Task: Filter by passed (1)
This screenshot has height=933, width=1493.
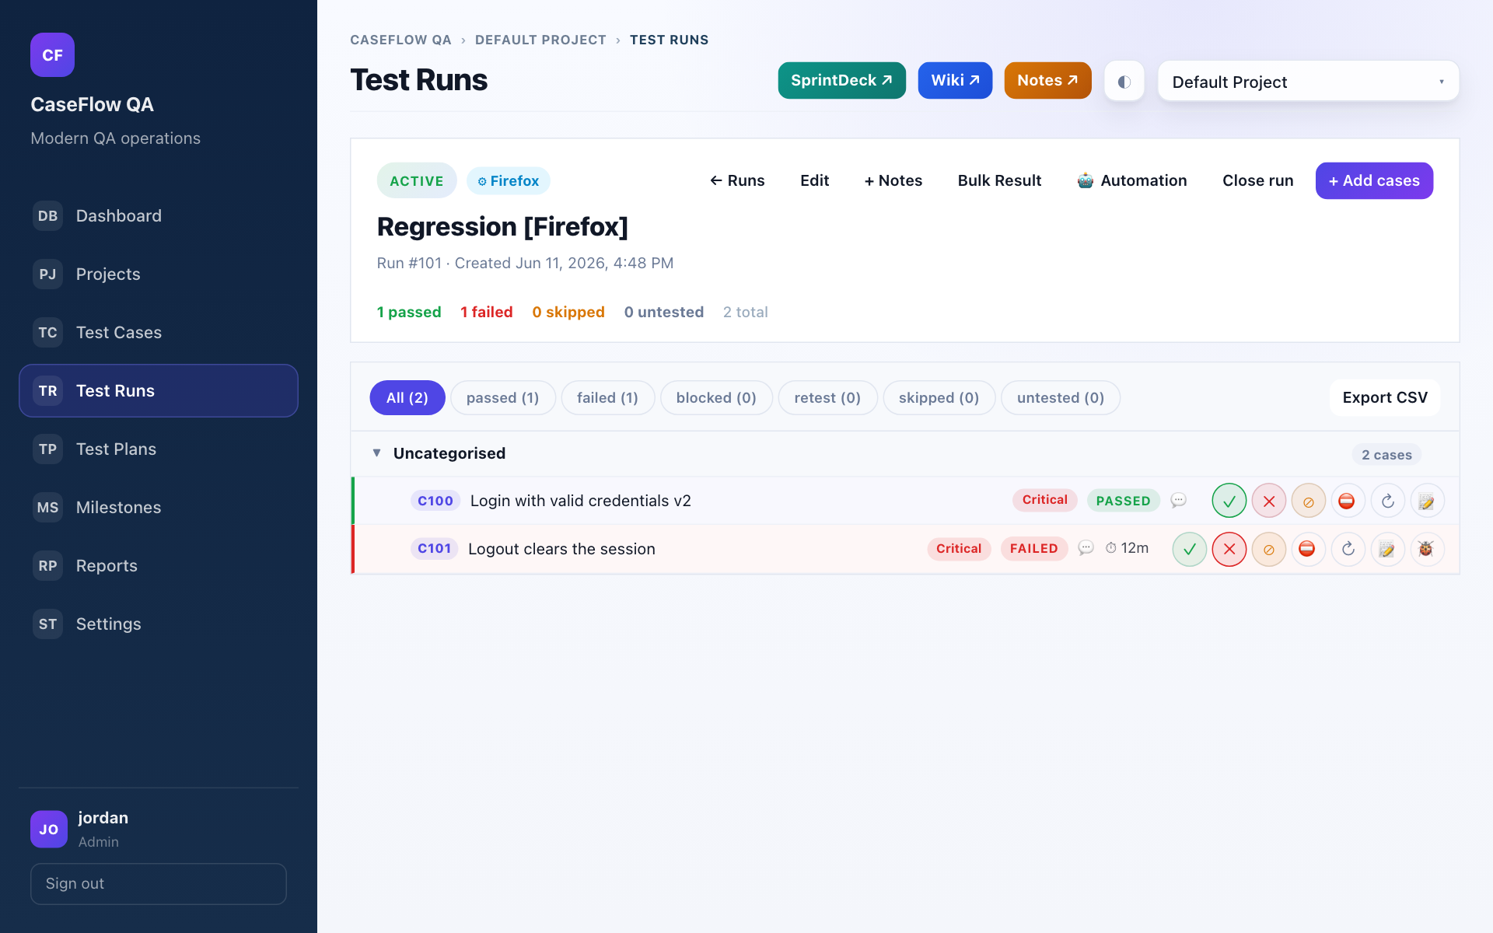Action: (502, 397)
